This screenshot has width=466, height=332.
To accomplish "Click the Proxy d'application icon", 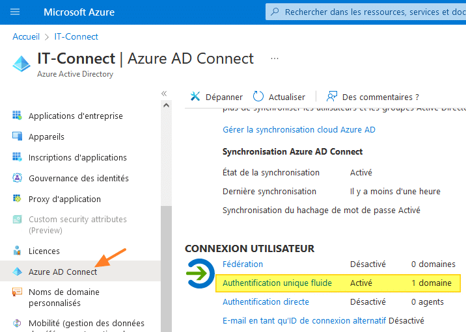I will tap(17, 199).
